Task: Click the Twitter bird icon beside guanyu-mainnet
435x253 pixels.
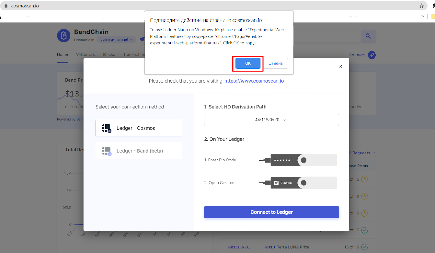Action: point(142,39)
